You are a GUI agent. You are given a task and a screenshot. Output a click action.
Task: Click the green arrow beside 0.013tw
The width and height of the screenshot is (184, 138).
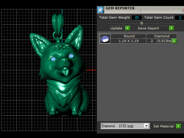pos(174,41)
